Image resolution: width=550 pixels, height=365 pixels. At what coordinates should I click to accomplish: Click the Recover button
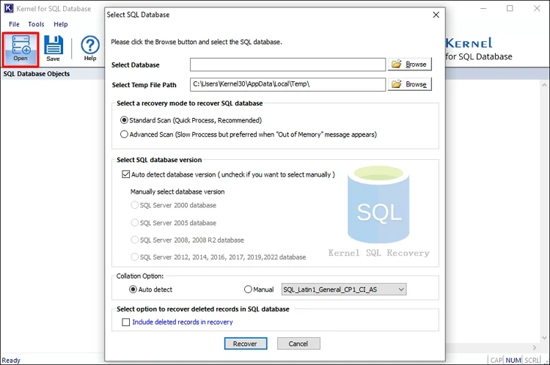tap(246, 344)
